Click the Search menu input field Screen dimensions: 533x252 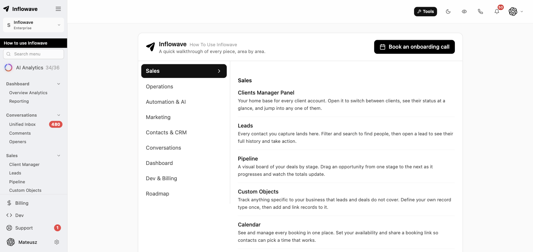(33, 54)
